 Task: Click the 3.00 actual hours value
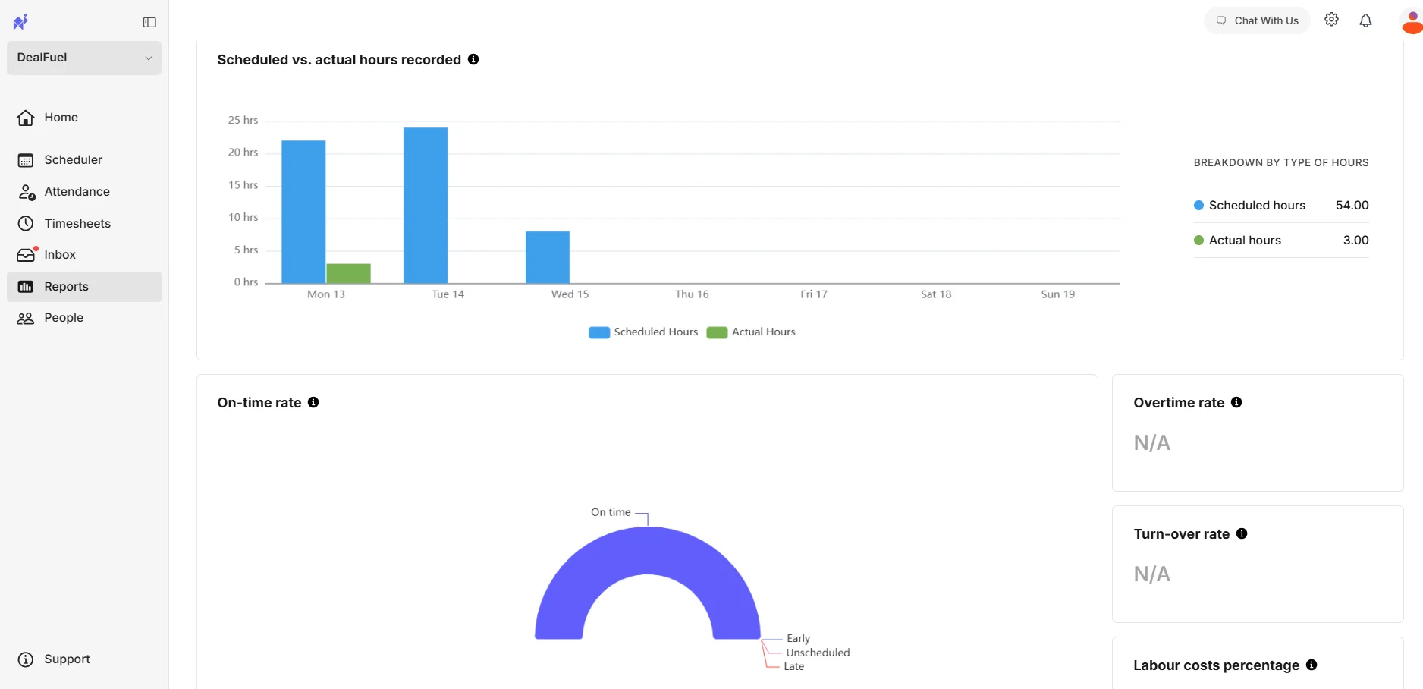click(x=1355, y=241)
